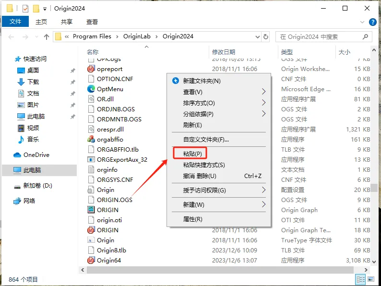Image resolution: width=381 pixels, height=286 pixels.
Task: Choose 新建文件夹(N) from context menu
Action: [219, 81]
